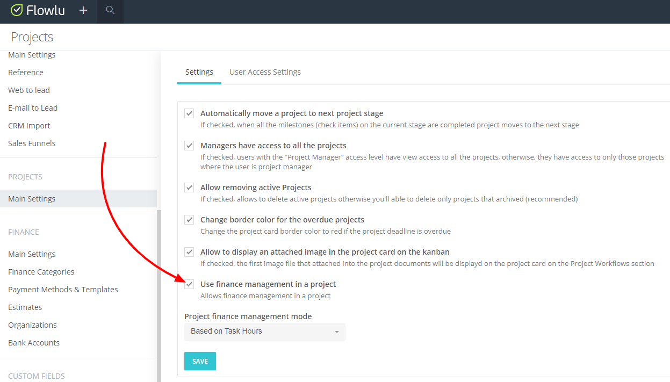Click description starting 'If checked, when all the milestones'
This screenshot has height=382, width=670.
pyautogui.click(x=390, y=125)
